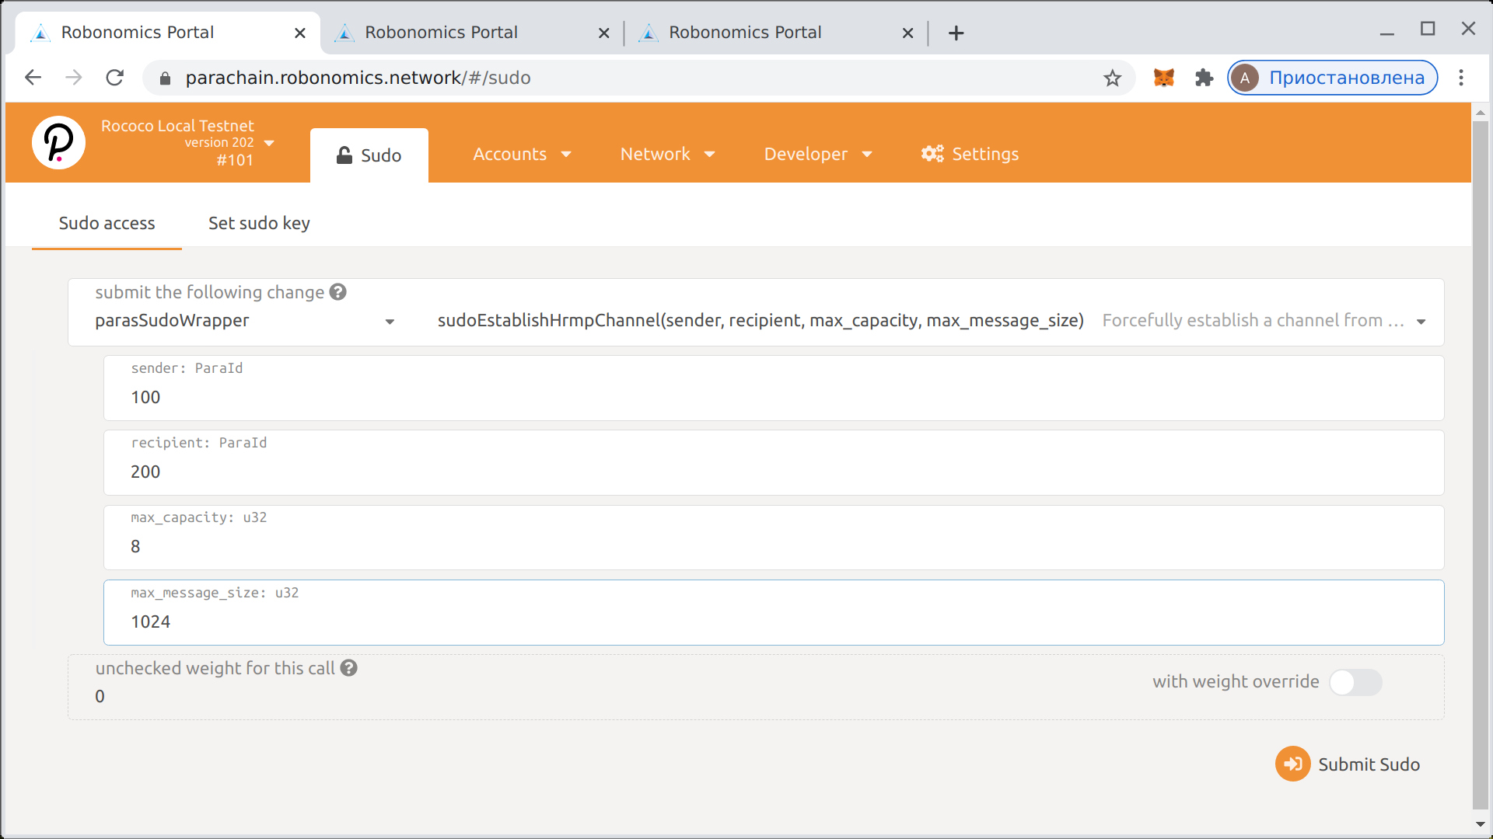The height and width of the screenshot is (839, 1493).
Task: Open the MetaMask fox extension
Action: (1163, 78)
